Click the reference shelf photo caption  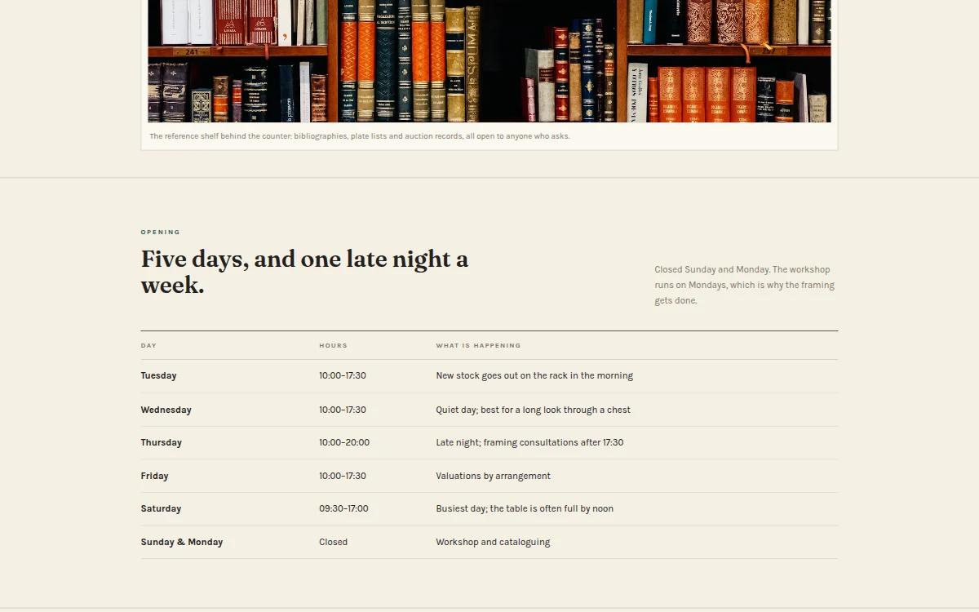coord(360,136)
